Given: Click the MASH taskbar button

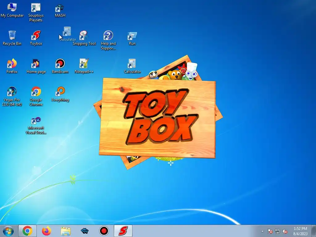Looking at the screenshot, I should pos(85,231).
